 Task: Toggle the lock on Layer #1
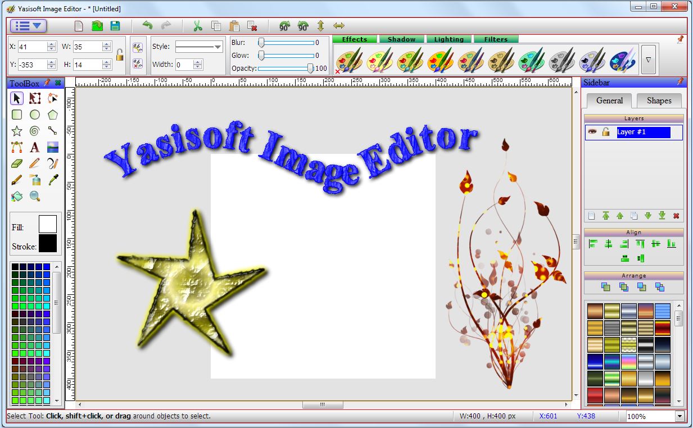pyautogui.click(x=606, y=132)
